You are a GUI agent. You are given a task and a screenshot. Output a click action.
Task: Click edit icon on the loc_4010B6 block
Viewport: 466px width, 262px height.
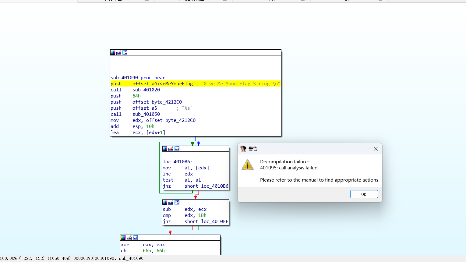171,149
